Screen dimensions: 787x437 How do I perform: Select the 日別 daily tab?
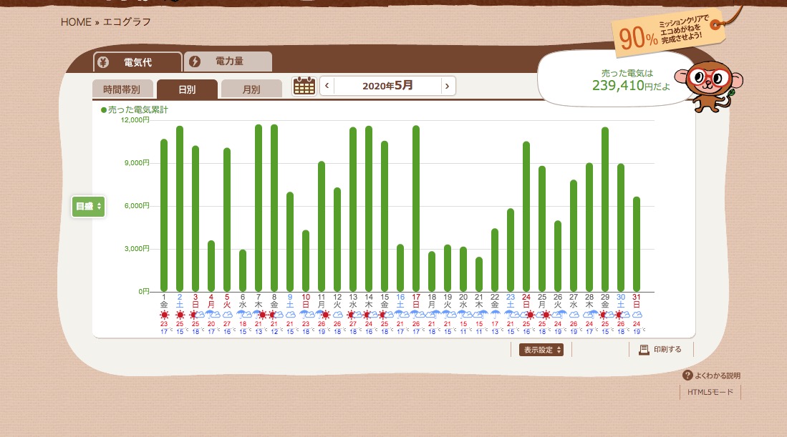coord(187,89)
